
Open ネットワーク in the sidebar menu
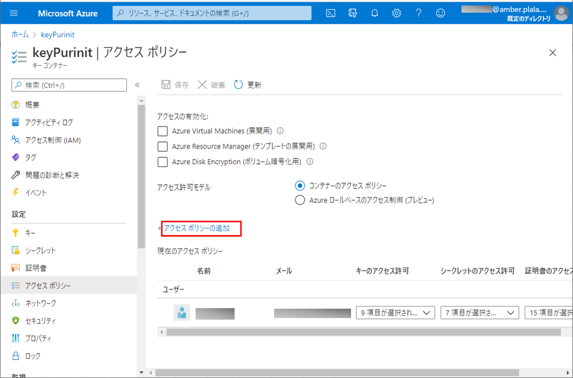(x=41, y=303)
